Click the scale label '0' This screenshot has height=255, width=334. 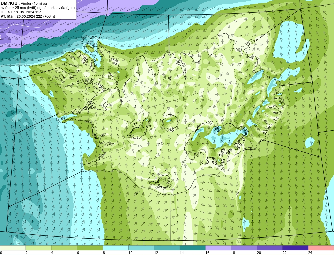click(1, 253)
